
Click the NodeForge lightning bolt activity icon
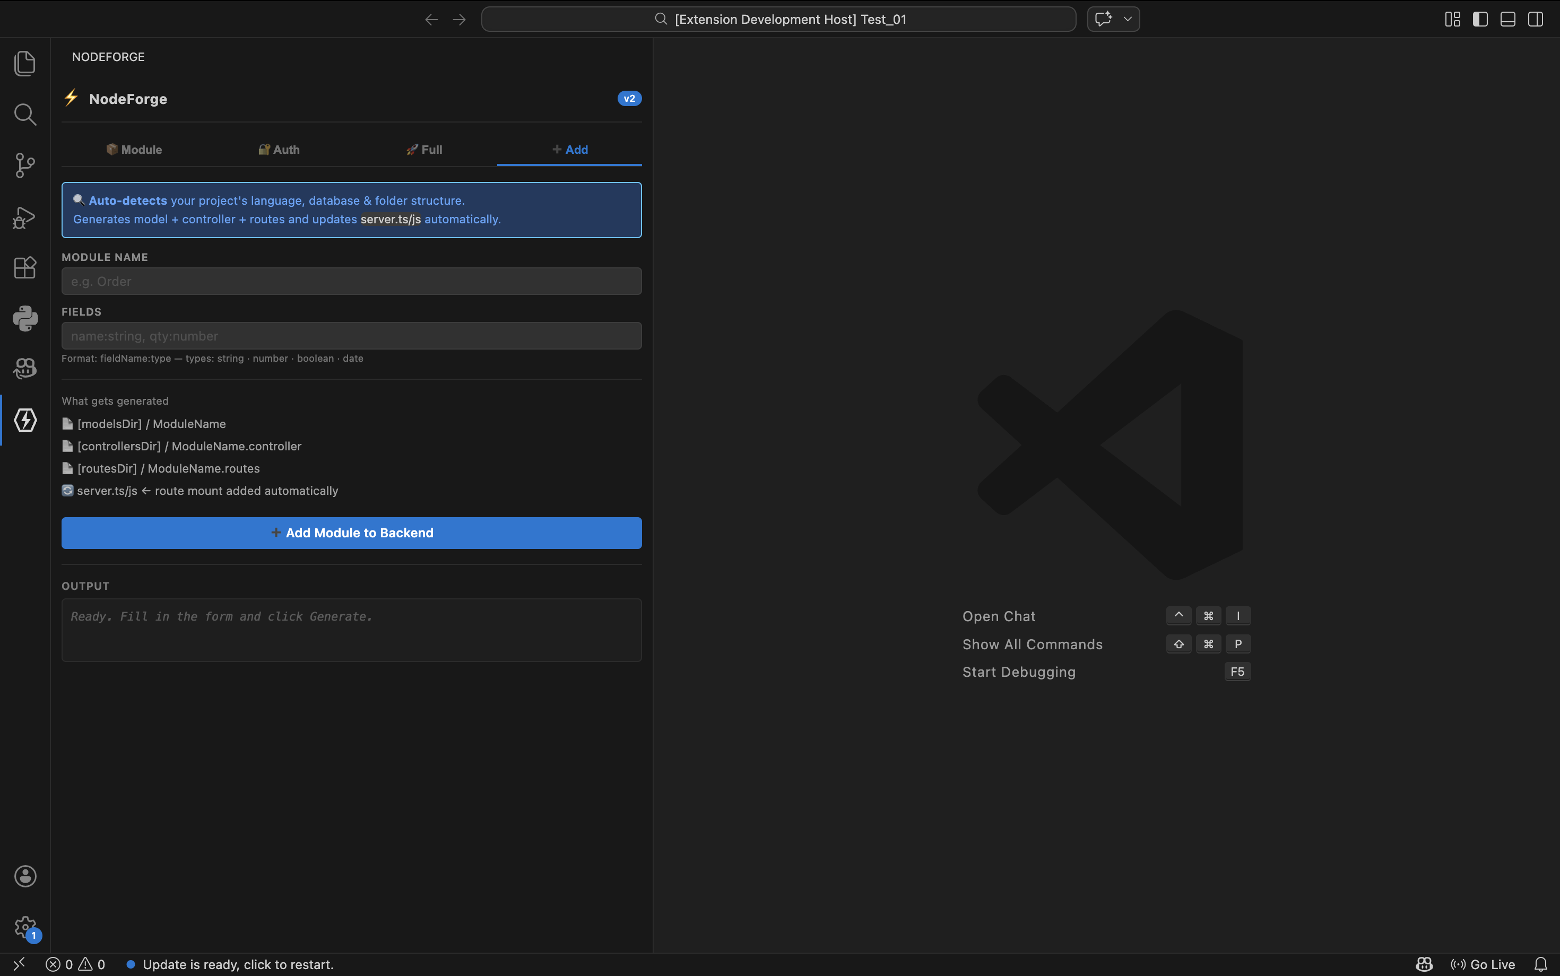click(24, 420)
